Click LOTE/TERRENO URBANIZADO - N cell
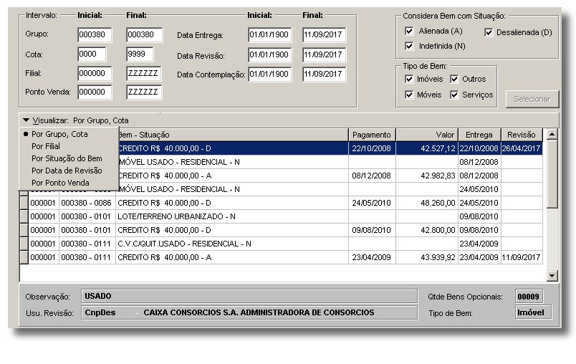The height and width of the screenshot is (364, 576). point(232,216)
